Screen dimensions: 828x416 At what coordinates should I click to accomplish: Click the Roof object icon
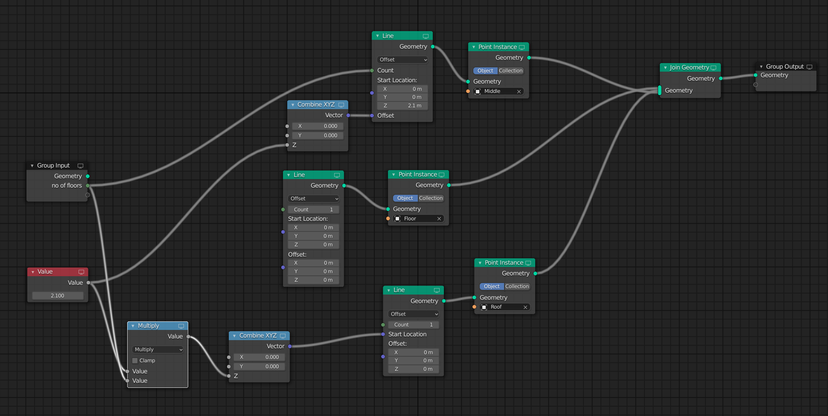click(484, 307)
